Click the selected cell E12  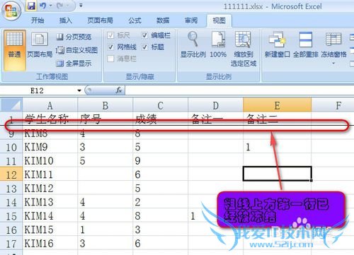click(278, 174)
